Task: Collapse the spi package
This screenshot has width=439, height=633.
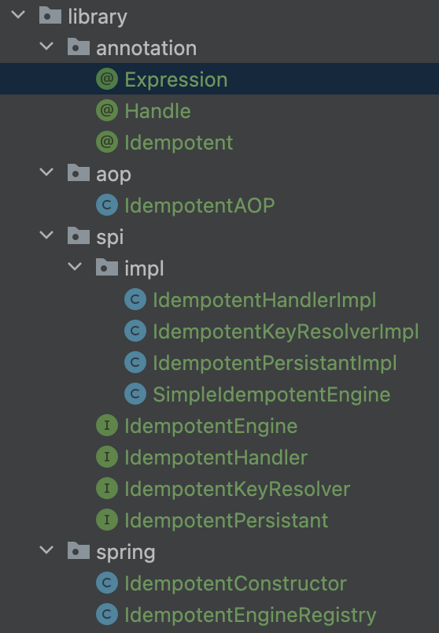Action: click(46, 235)
